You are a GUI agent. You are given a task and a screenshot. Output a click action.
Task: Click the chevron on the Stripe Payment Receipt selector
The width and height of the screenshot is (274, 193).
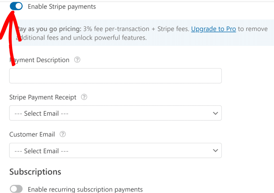click(215, 113)
